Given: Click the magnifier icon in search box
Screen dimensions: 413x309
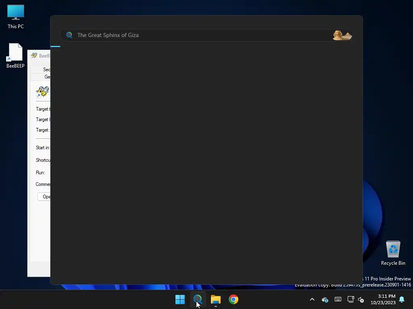Looking at the screenshot, I should coord(69,35).
